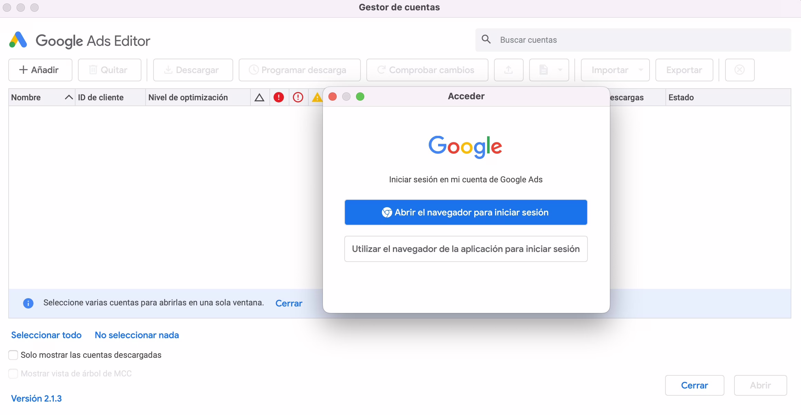Toggle Mostrar vista de árbol de MCC
The image size is (801, 415).
click(13, 374)
